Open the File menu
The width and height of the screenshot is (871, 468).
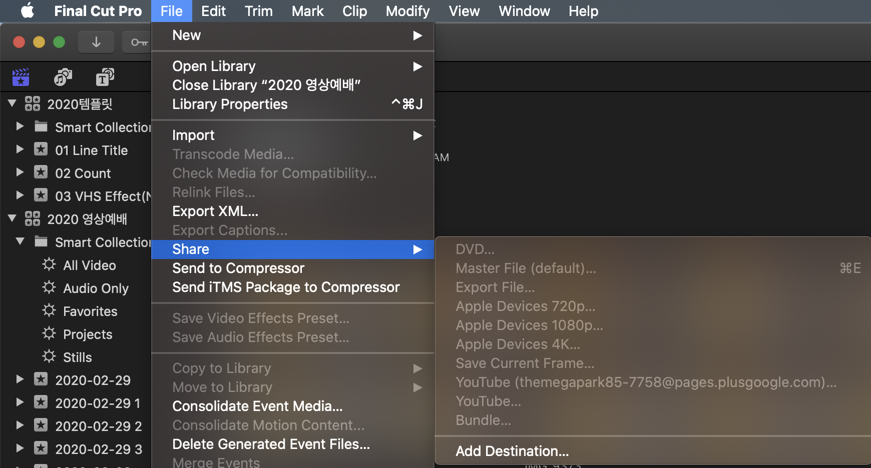(x=172, y=11)
